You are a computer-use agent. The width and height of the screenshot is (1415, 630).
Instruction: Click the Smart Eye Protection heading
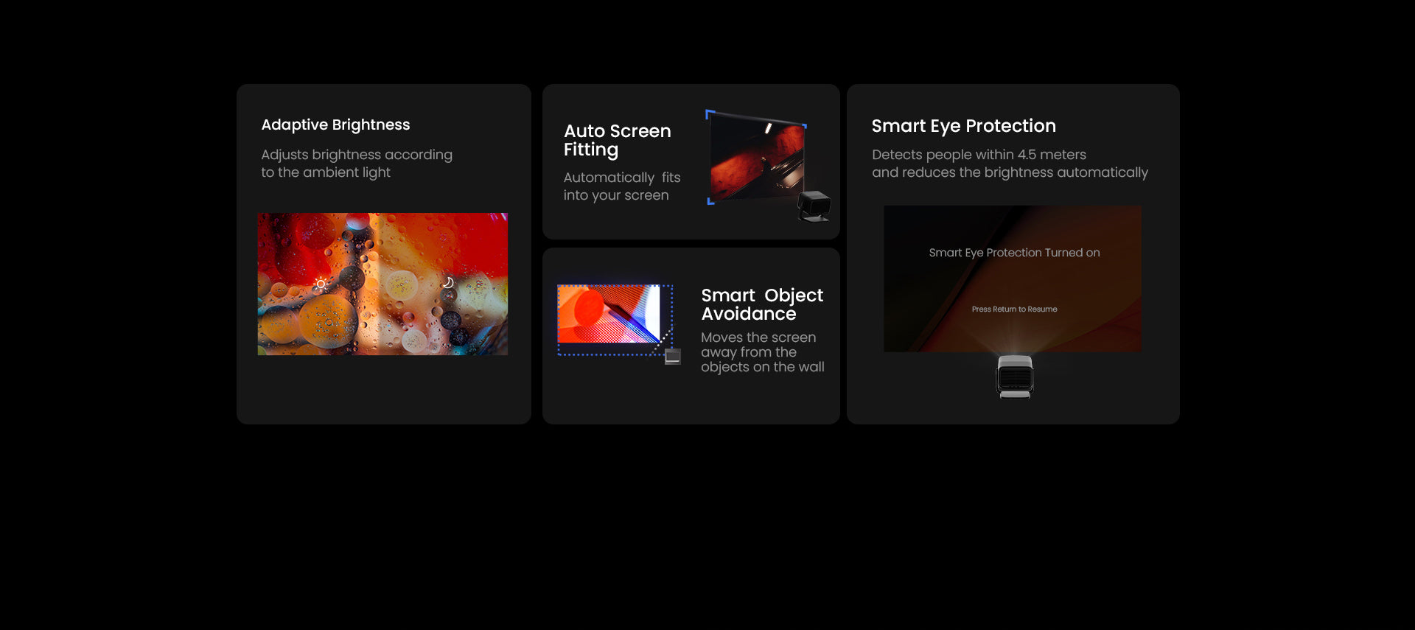click(963, 126)
